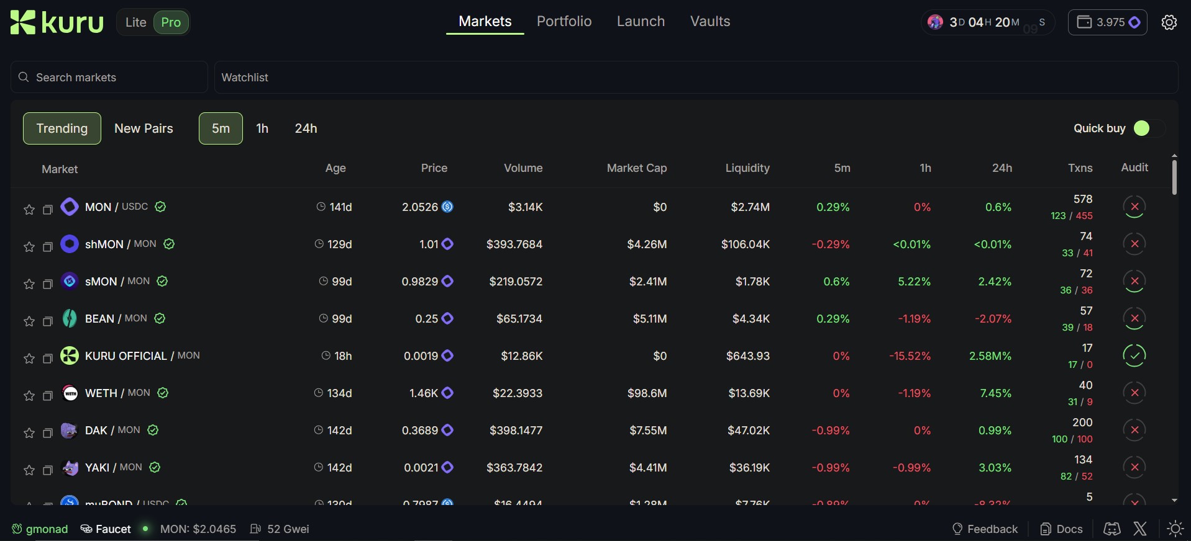Star the shMON / MON market
The height and width of the screenshot is (541, 1191).
pyautogui.click(x=29, y=247)
